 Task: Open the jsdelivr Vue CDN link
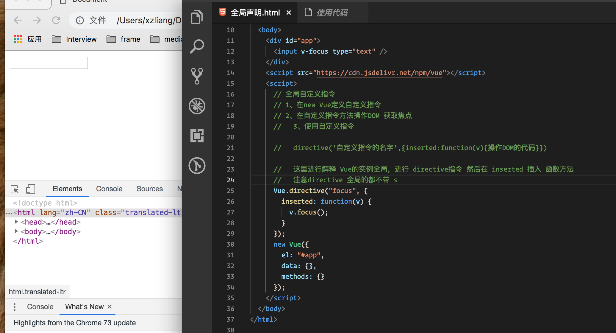point(379,73)
